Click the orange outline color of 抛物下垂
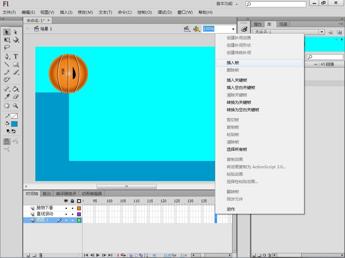This screenshot has height=258, width=345. (79, 208)
